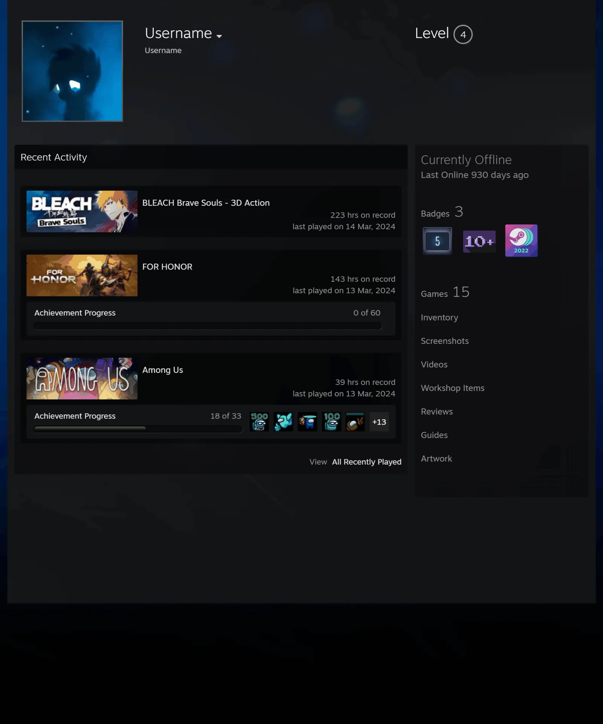Click the '18 of 33' achievement count
This screenshot has width=603, height=724.
(226, 416)
